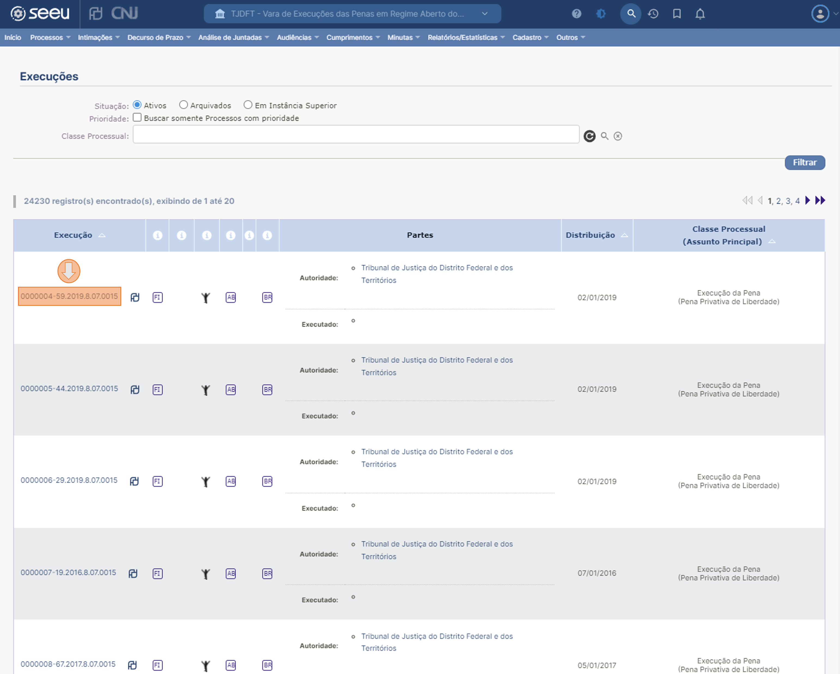The height and width of the screenshot is (674, 840).
Task: Go to page 3 link
Action: [x=788, y=201]
